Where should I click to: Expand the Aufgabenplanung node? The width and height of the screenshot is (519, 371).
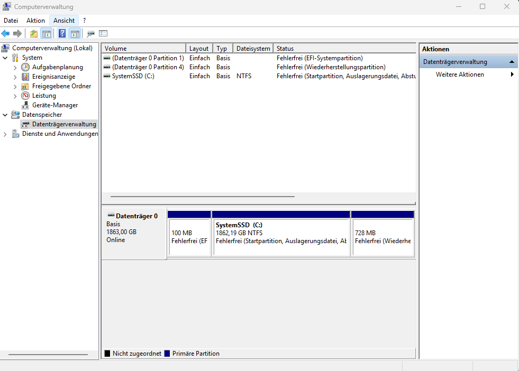pyautogui.click(x=15, y=68)
